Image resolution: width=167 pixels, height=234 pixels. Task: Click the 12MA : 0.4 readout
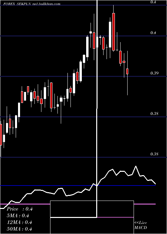[x=19, y=222]
